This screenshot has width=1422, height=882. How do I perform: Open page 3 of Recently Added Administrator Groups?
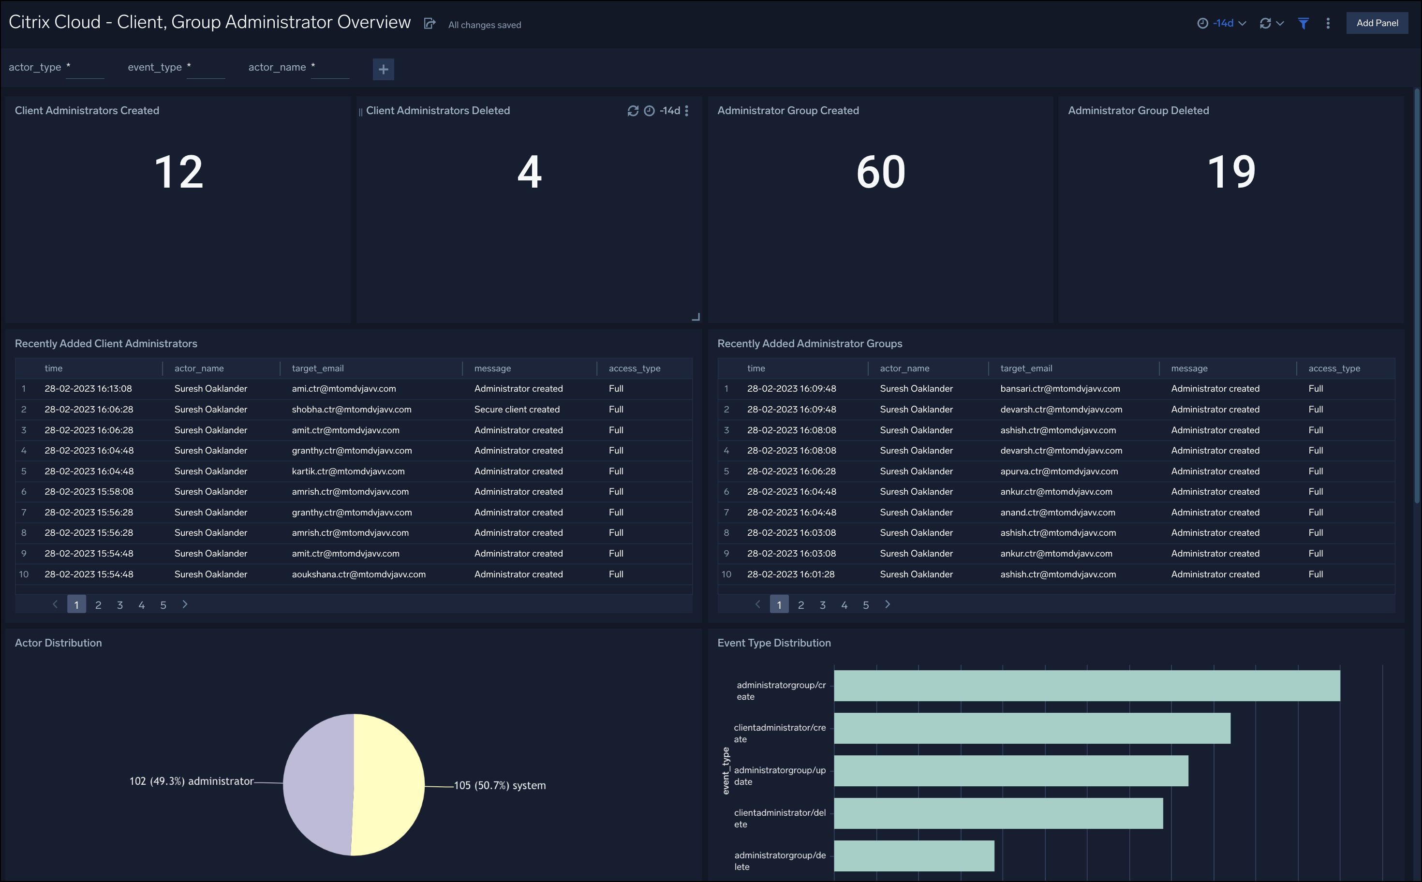(823, 604)
